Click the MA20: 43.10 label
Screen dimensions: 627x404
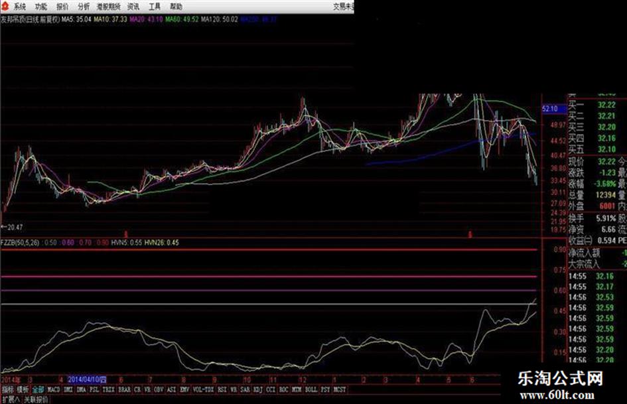pos(146,19)
